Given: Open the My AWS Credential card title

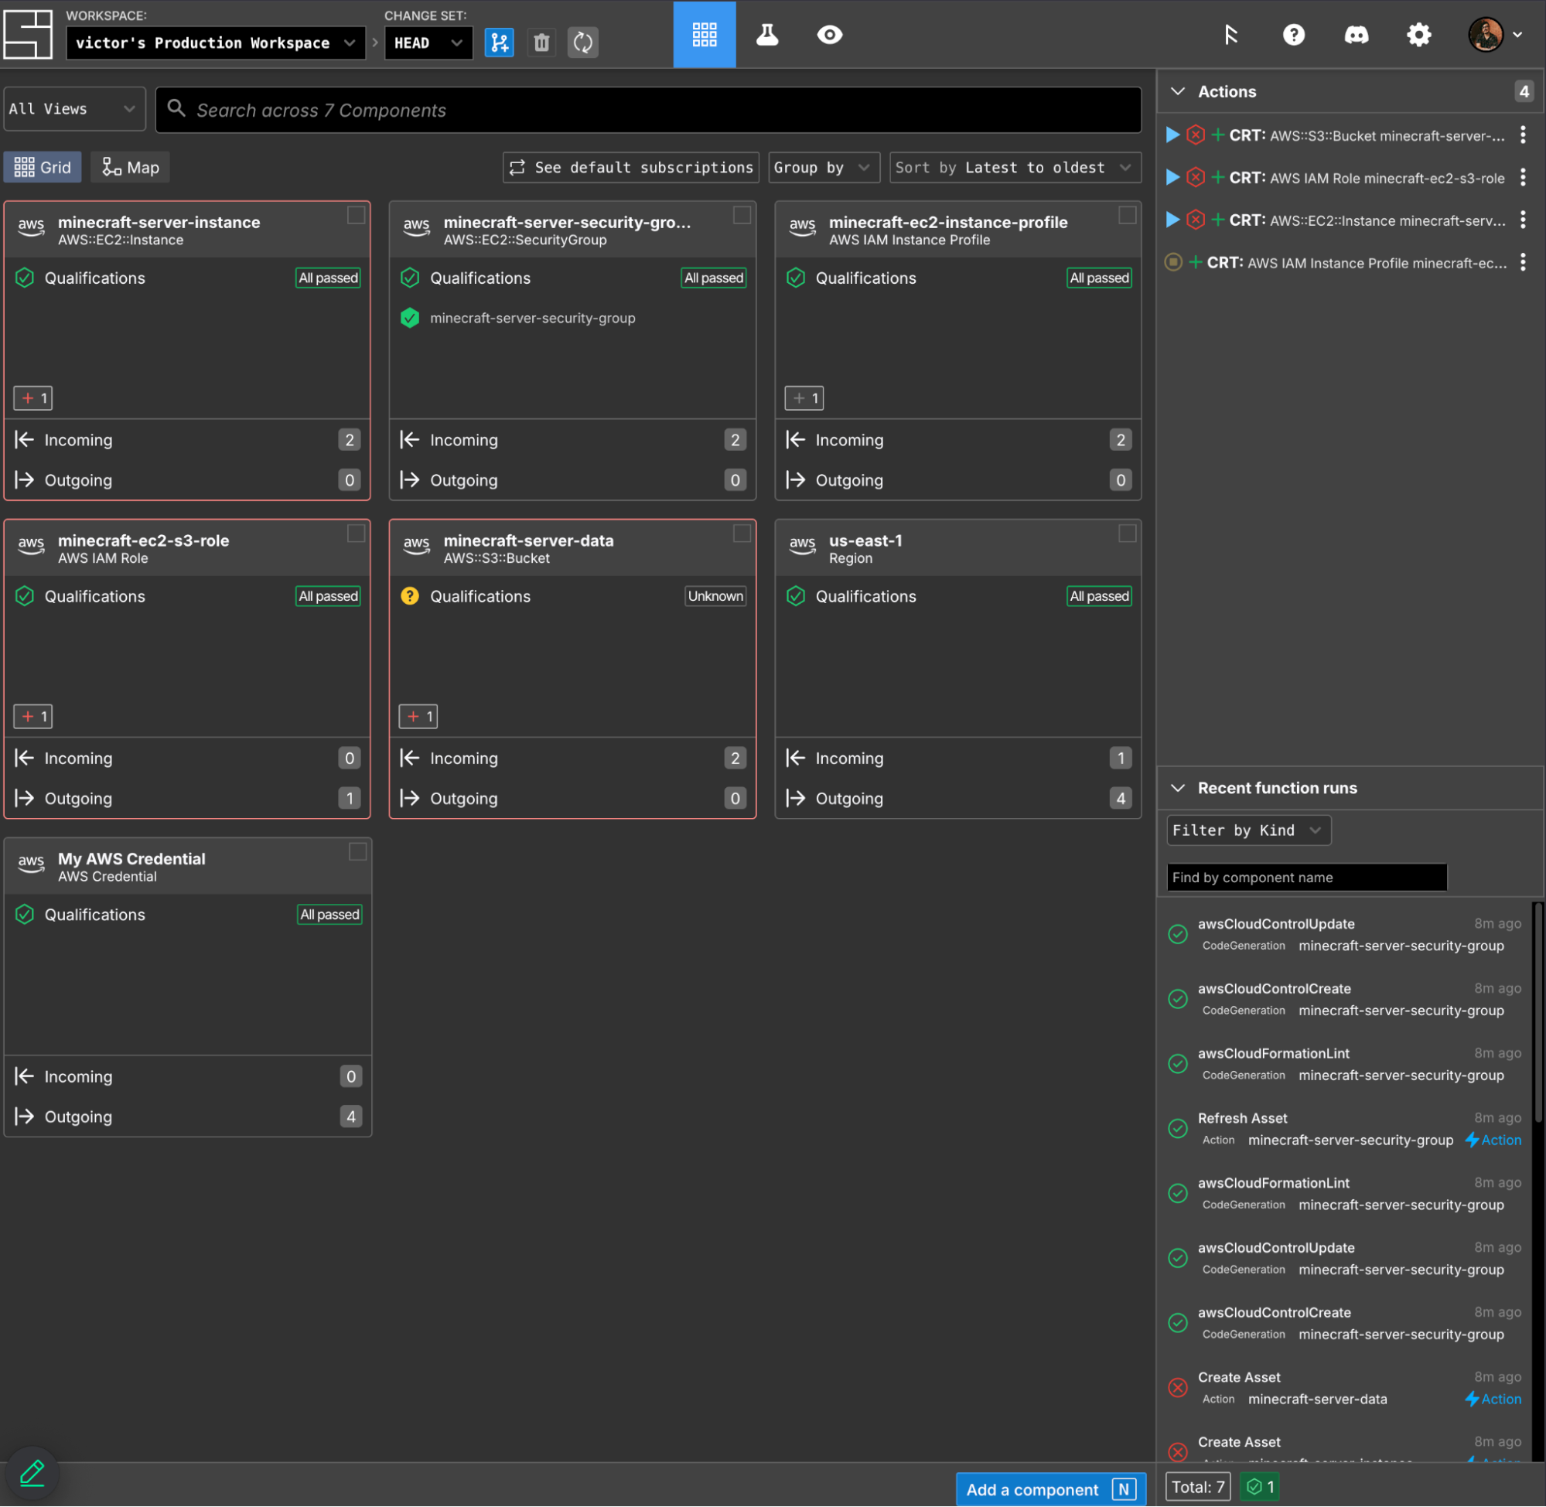Looking at the screenshot, I should [131, 859].
